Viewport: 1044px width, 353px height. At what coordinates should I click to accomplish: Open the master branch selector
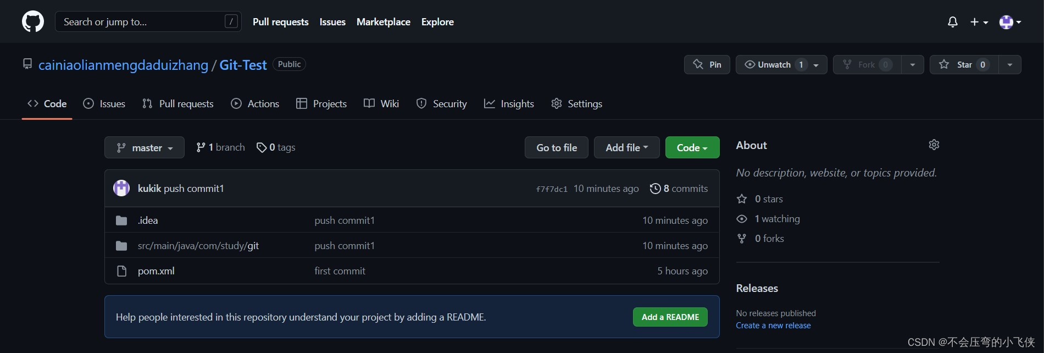pos(145,147)
